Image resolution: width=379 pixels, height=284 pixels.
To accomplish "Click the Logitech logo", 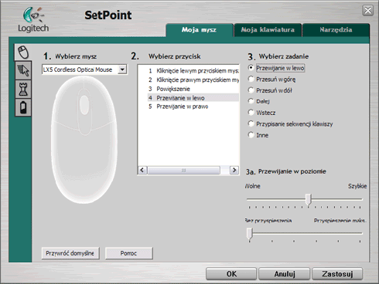I will click(x=33, y=20).
